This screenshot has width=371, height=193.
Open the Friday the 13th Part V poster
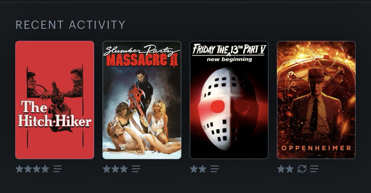point(229,100)
